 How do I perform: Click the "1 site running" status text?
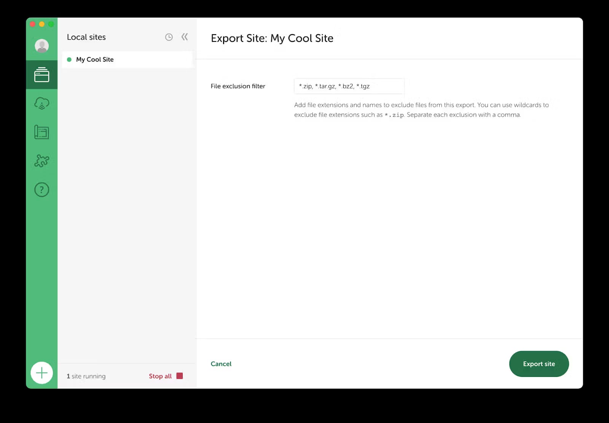[86, 376]
